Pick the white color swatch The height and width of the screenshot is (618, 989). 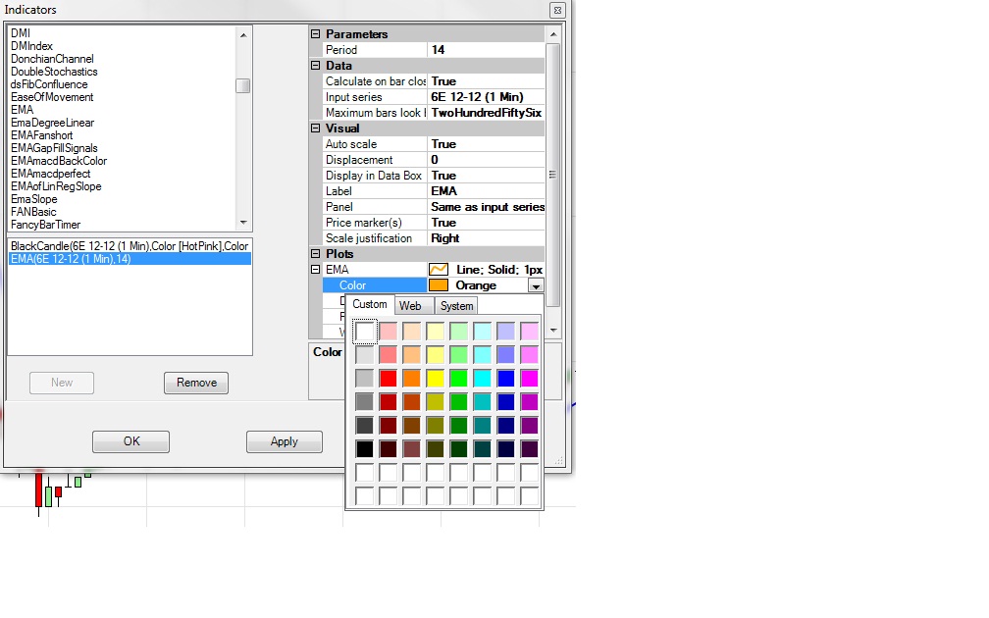point(365,332)
